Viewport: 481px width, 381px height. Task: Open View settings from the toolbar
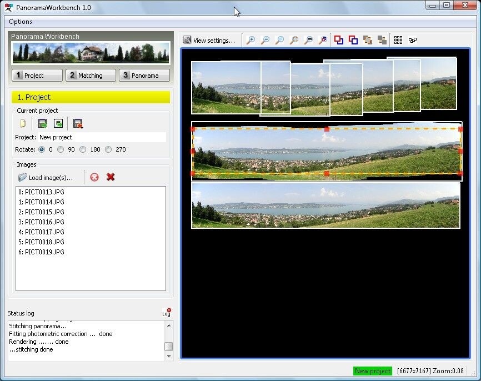click(209, 40)
